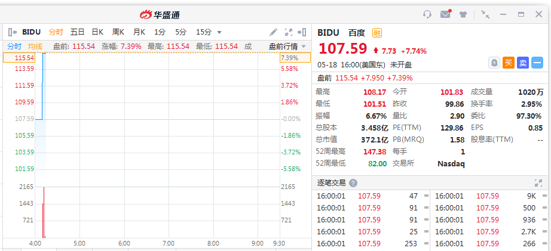
Task: Open help for 逐笔交易
Action: (353, 183)
